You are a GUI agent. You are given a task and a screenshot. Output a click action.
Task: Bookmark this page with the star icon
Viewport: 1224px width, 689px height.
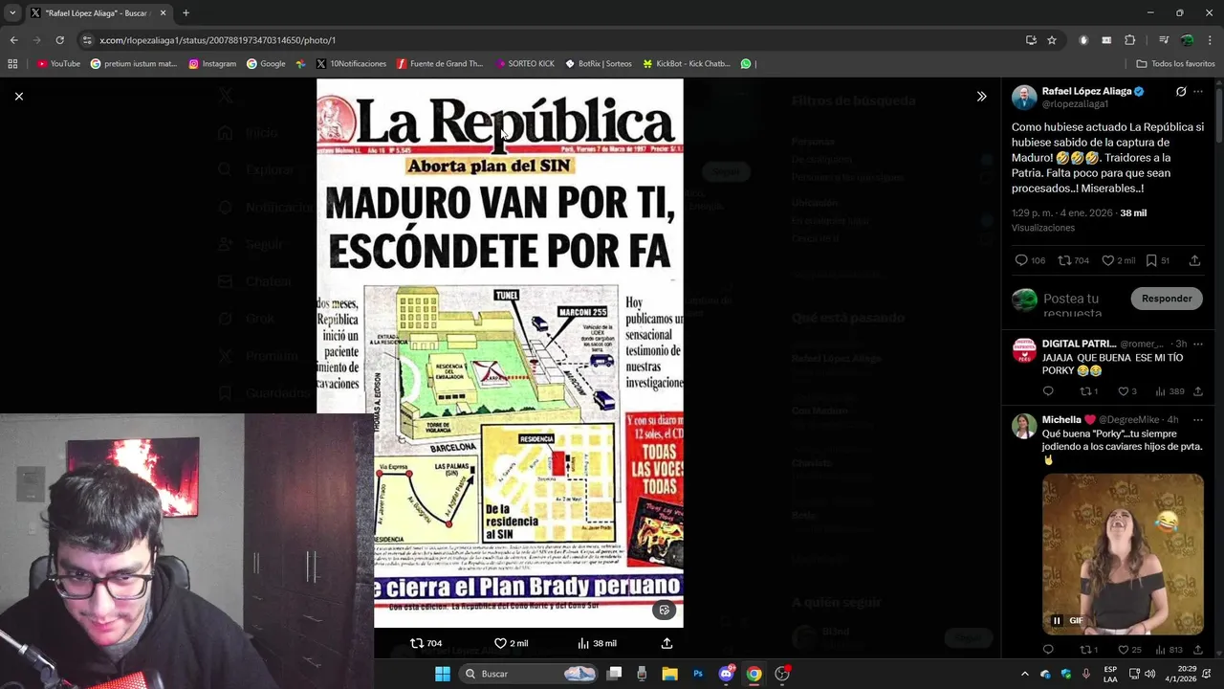pyautogui.click(x=1052, y=40)
